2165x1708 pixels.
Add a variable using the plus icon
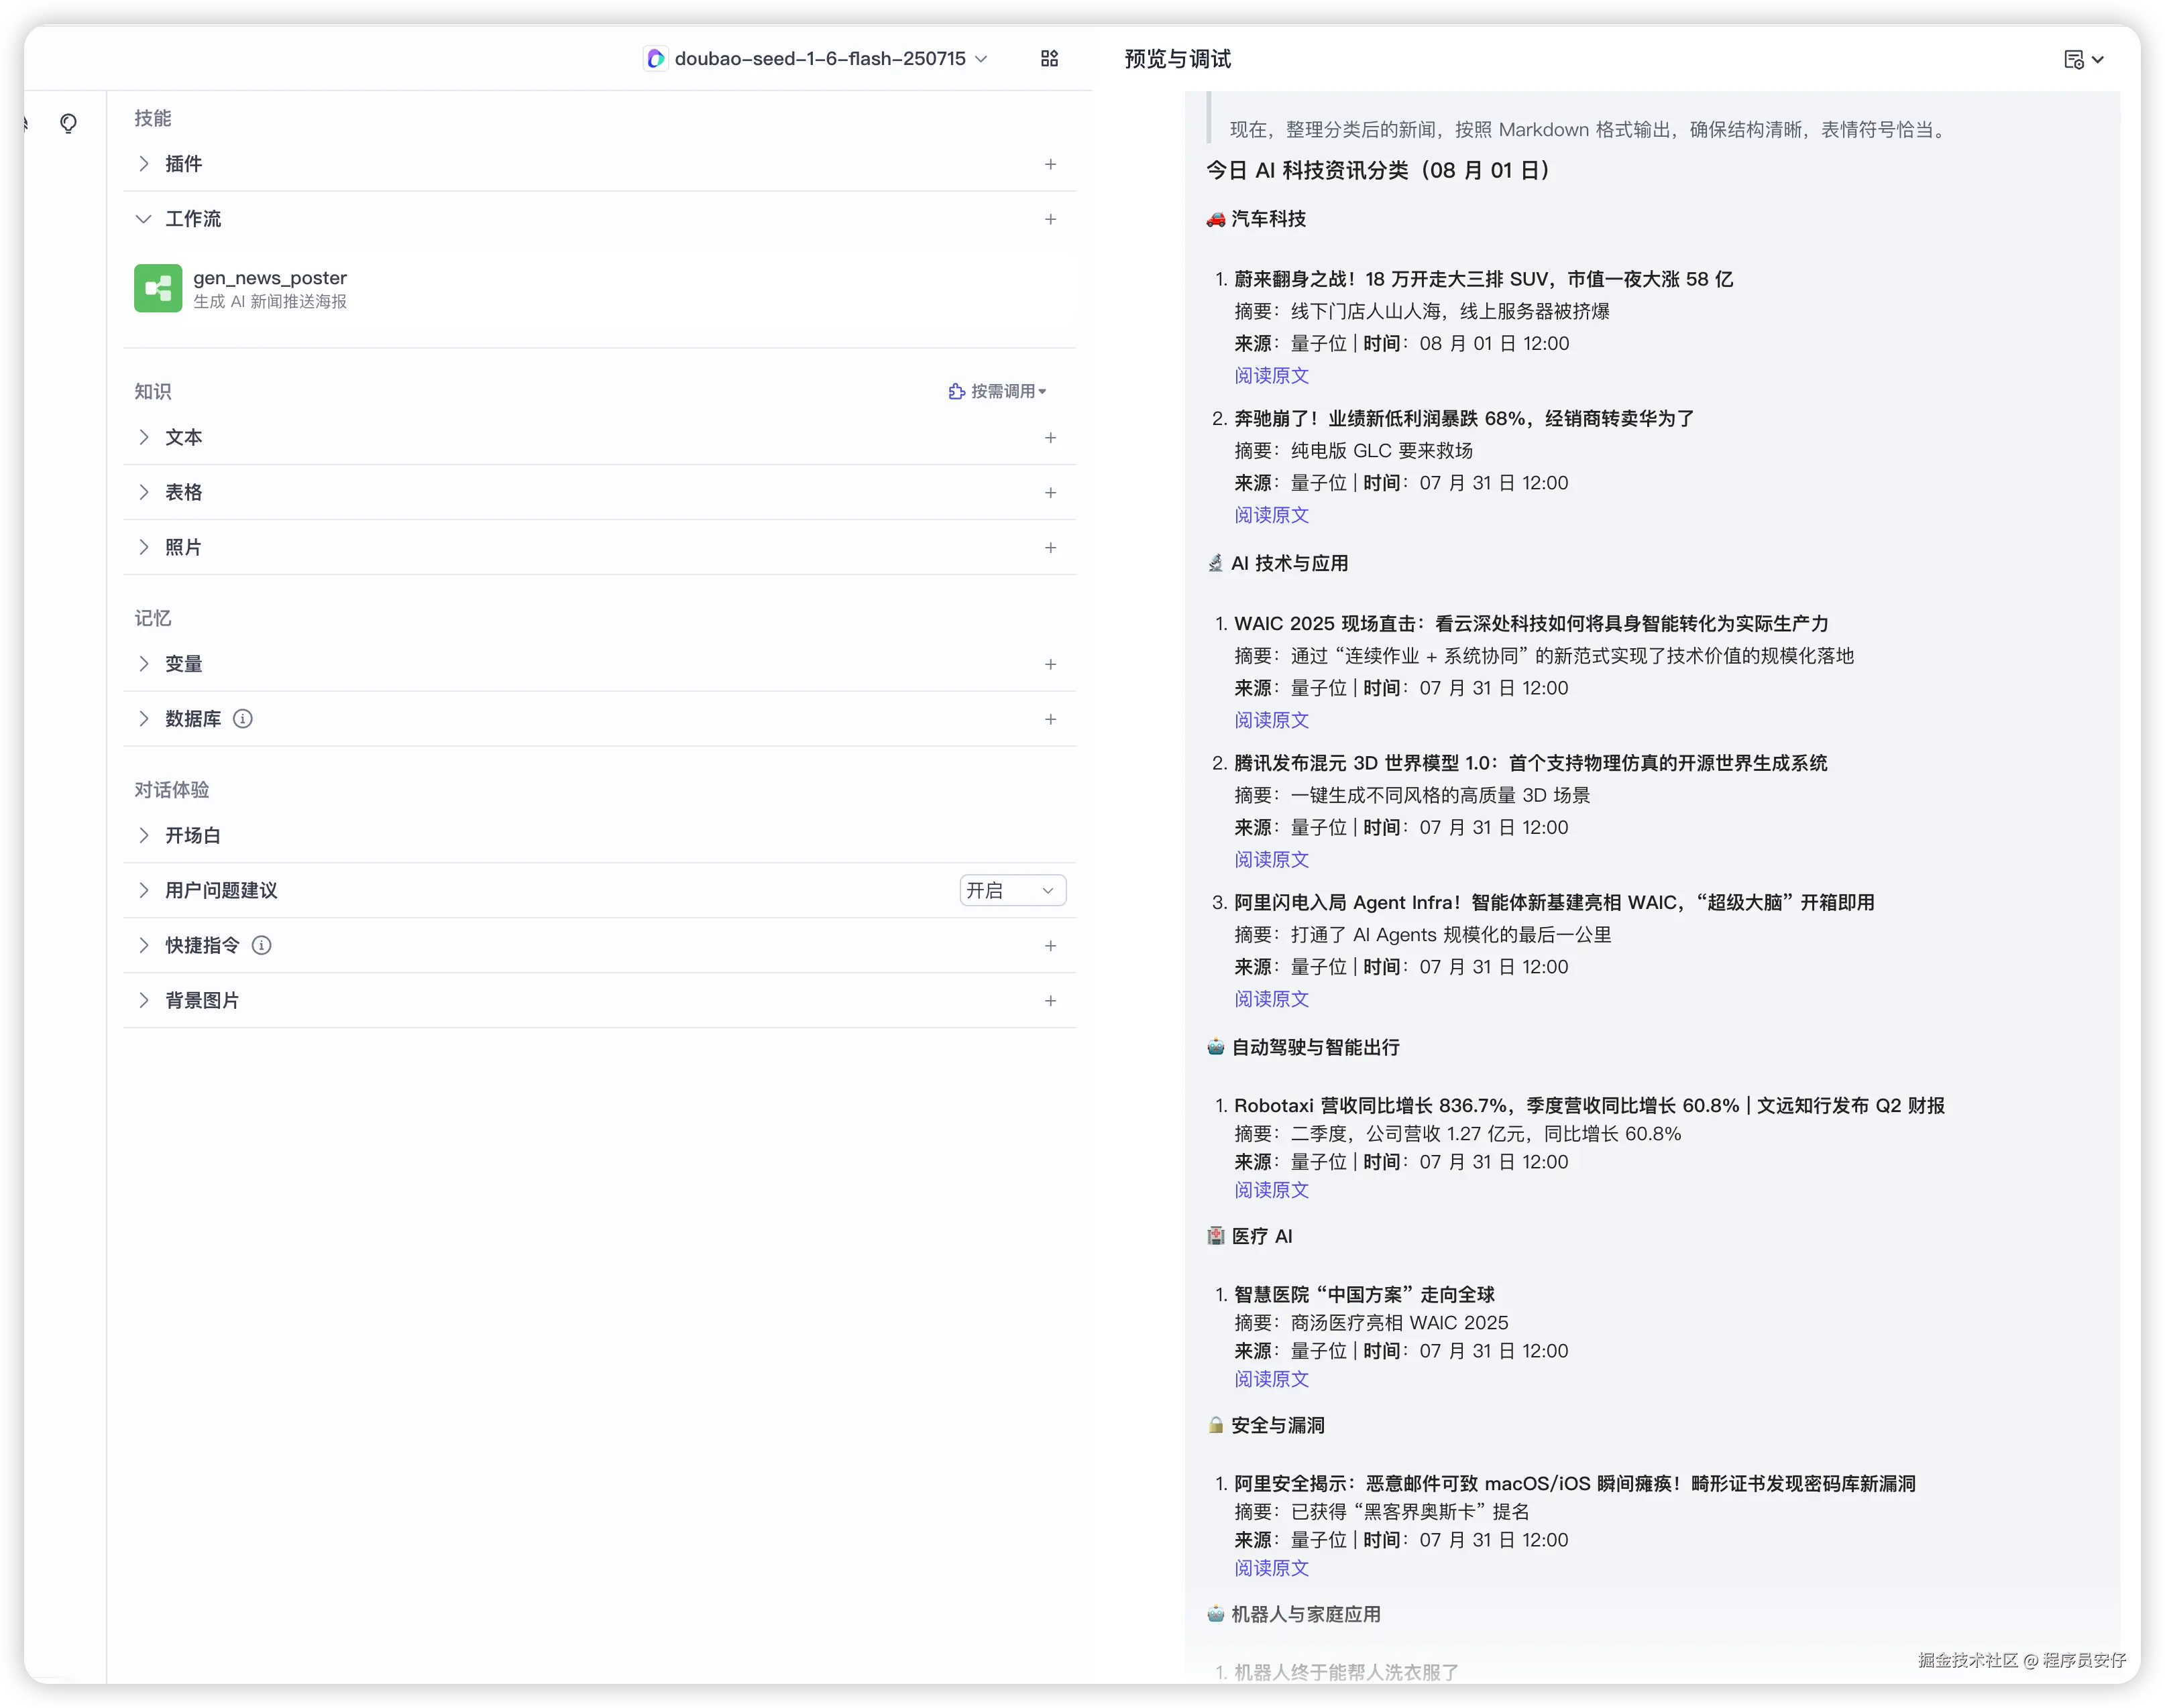coord(1050,664)
